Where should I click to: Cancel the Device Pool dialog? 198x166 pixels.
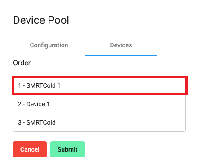[30, 149]
